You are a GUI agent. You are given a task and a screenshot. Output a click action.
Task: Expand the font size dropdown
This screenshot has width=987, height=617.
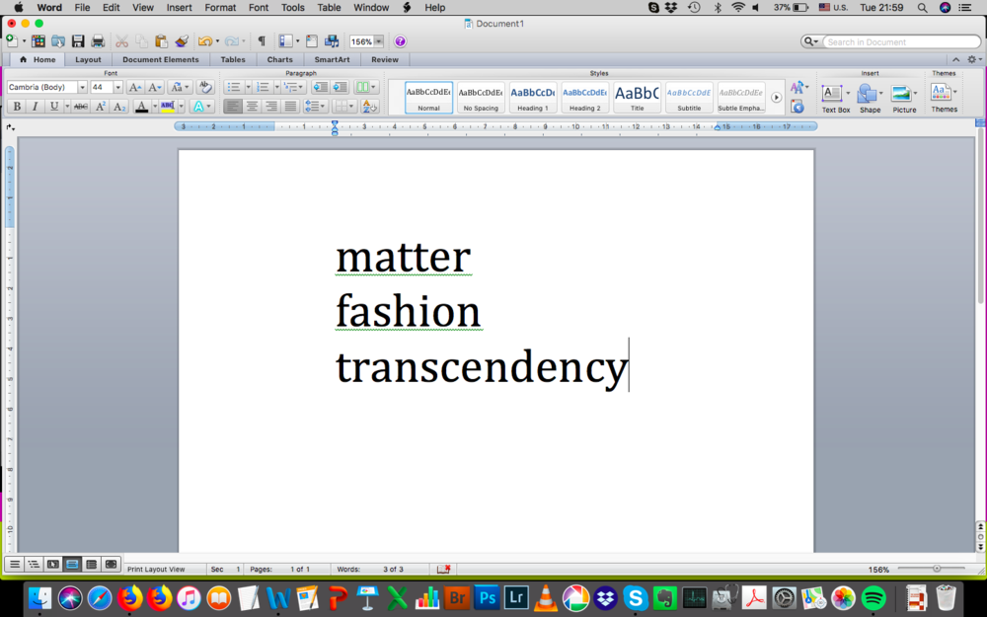tap(118, 88)
